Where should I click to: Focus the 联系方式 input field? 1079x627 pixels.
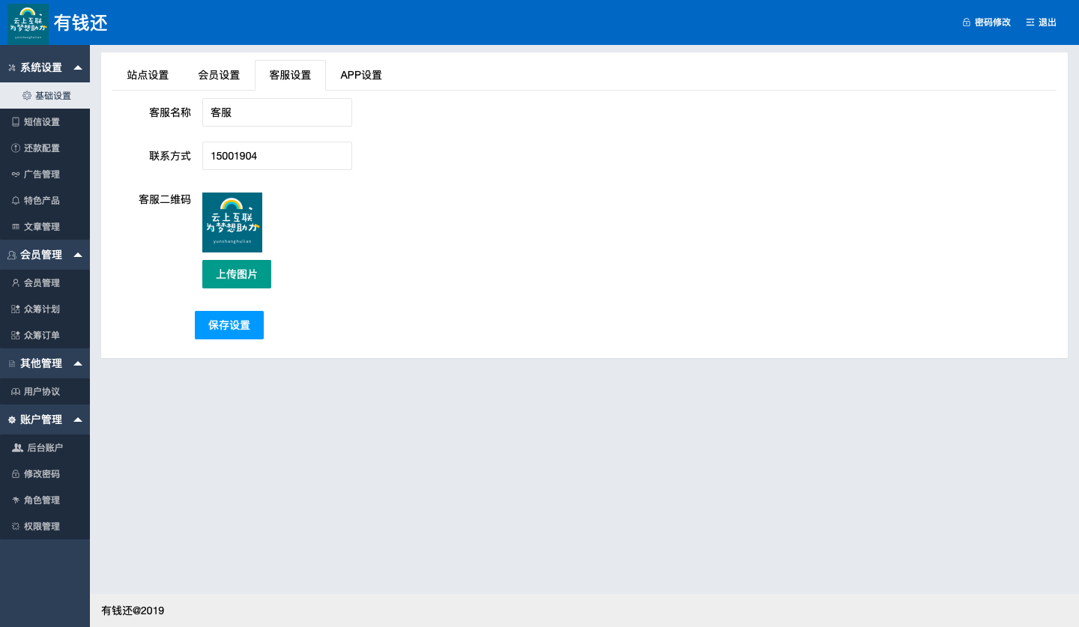point(276,156)
